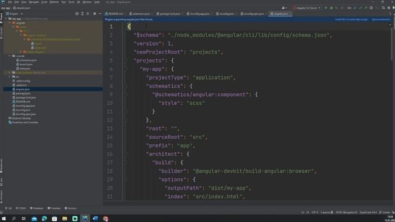The image size is (395, 222).
Task: Open Git history clock icon
Action: coord(371,8)
